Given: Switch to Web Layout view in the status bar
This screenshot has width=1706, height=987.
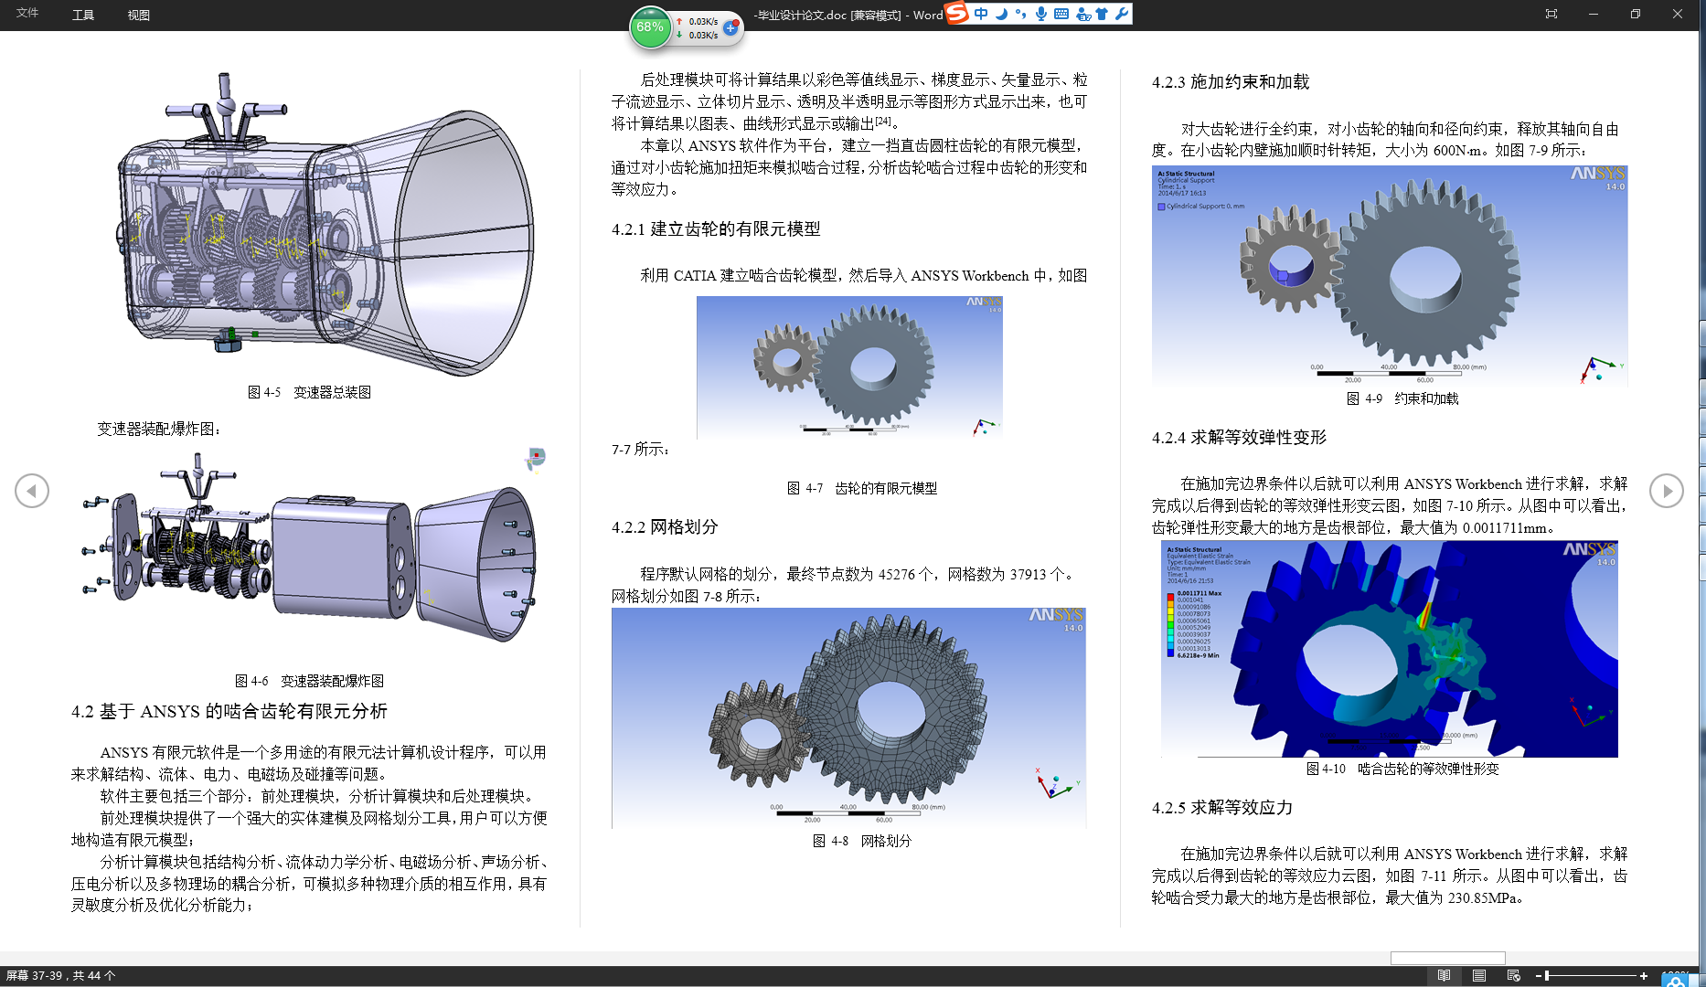Looking at the screenshot, I should tap(1513, 975).
